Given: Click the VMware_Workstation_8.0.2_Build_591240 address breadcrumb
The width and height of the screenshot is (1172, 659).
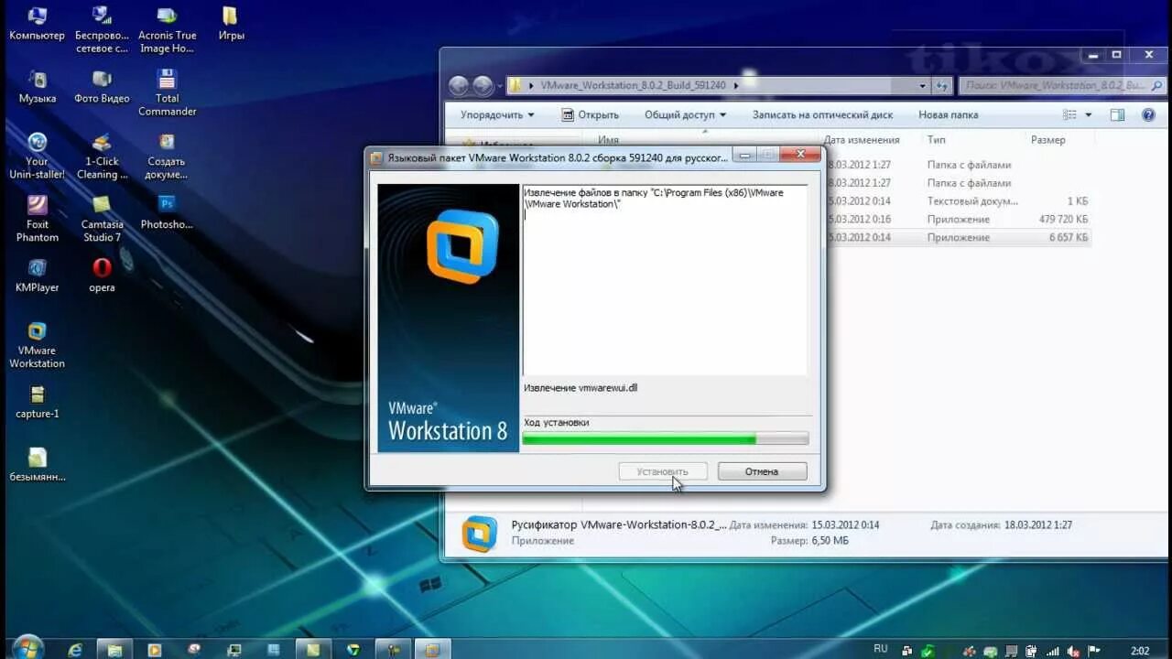Looking at the screenshot, I should [633, 85].
